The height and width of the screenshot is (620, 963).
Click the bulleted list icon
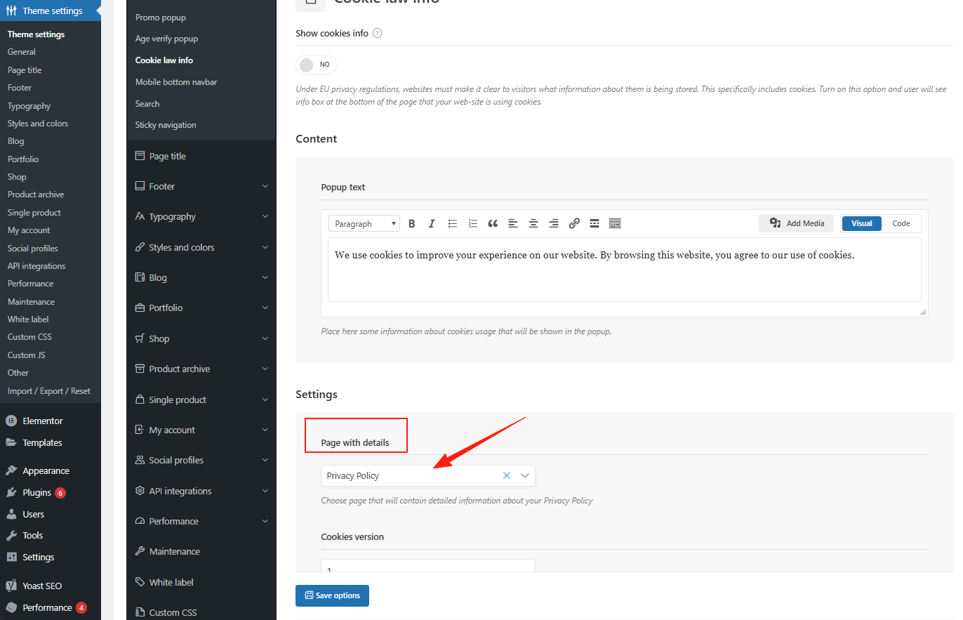point(453,223)
